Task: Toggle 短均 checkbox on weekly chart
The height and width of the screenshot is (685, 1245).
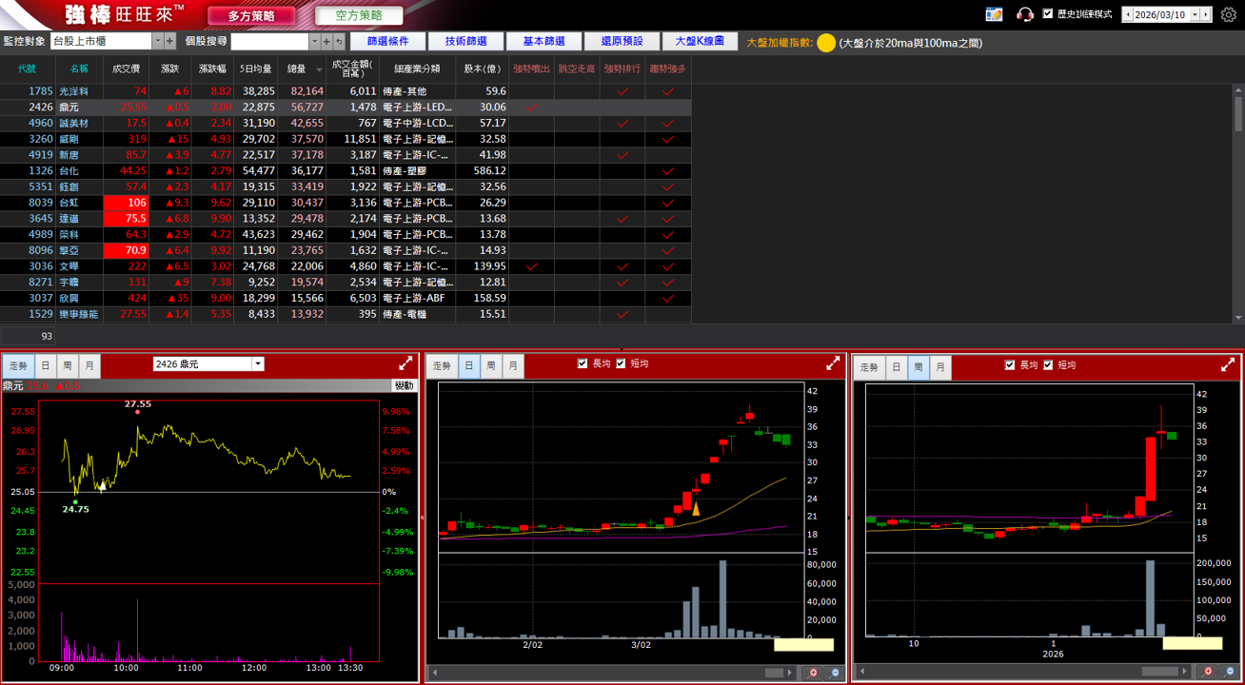Action: tap(1048, 364)
